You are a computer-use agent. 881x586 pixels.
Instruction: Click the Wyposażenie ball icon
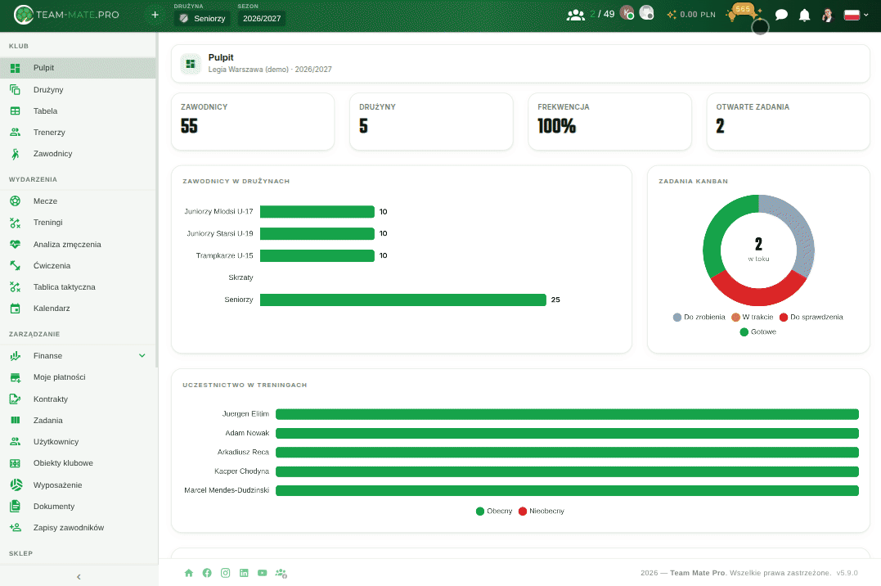pyautogui.click(x=16, y=485)
